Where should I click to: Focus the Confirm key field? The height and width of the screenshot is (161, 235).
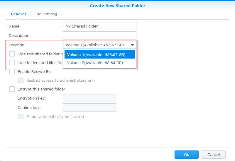[89, 107]
